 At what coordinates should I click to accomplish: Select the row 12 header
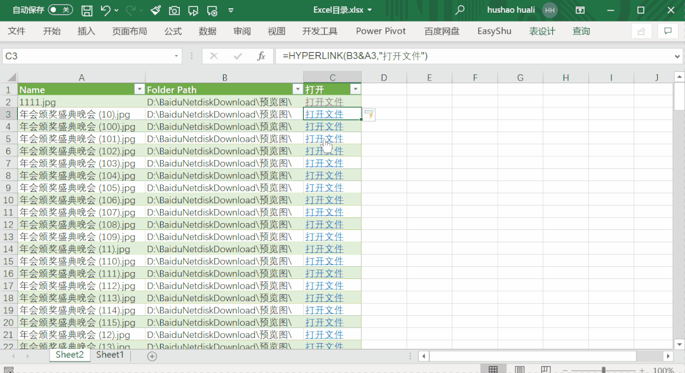pyautogui.click(x=8, y=224)
